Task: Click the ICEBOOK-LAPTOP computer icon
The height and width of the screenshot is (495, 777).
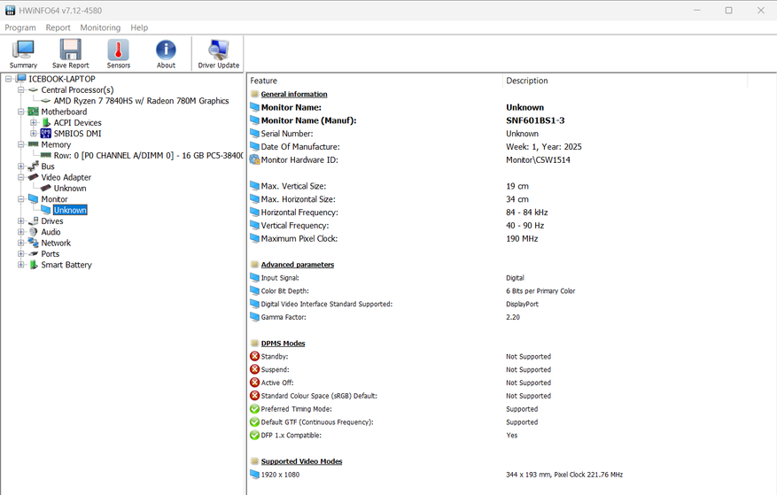Action: pos(20,78)
